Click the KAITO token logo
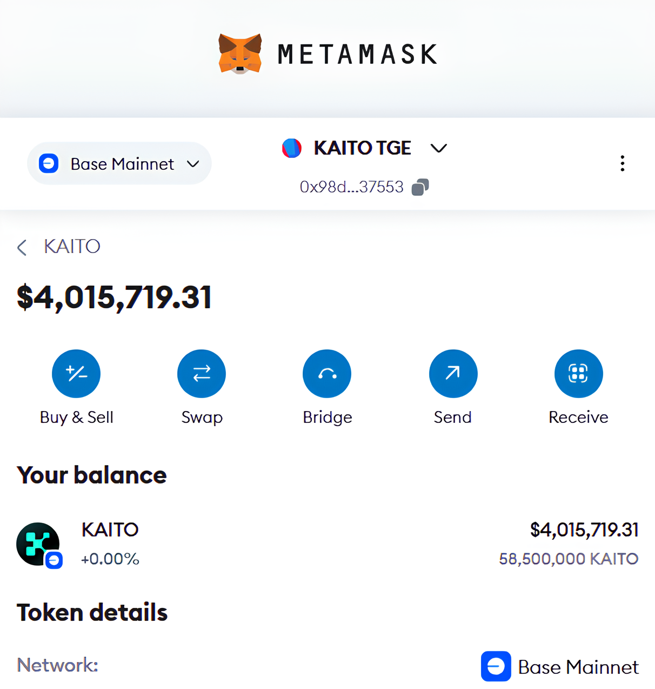 click(x=39, y=545)
